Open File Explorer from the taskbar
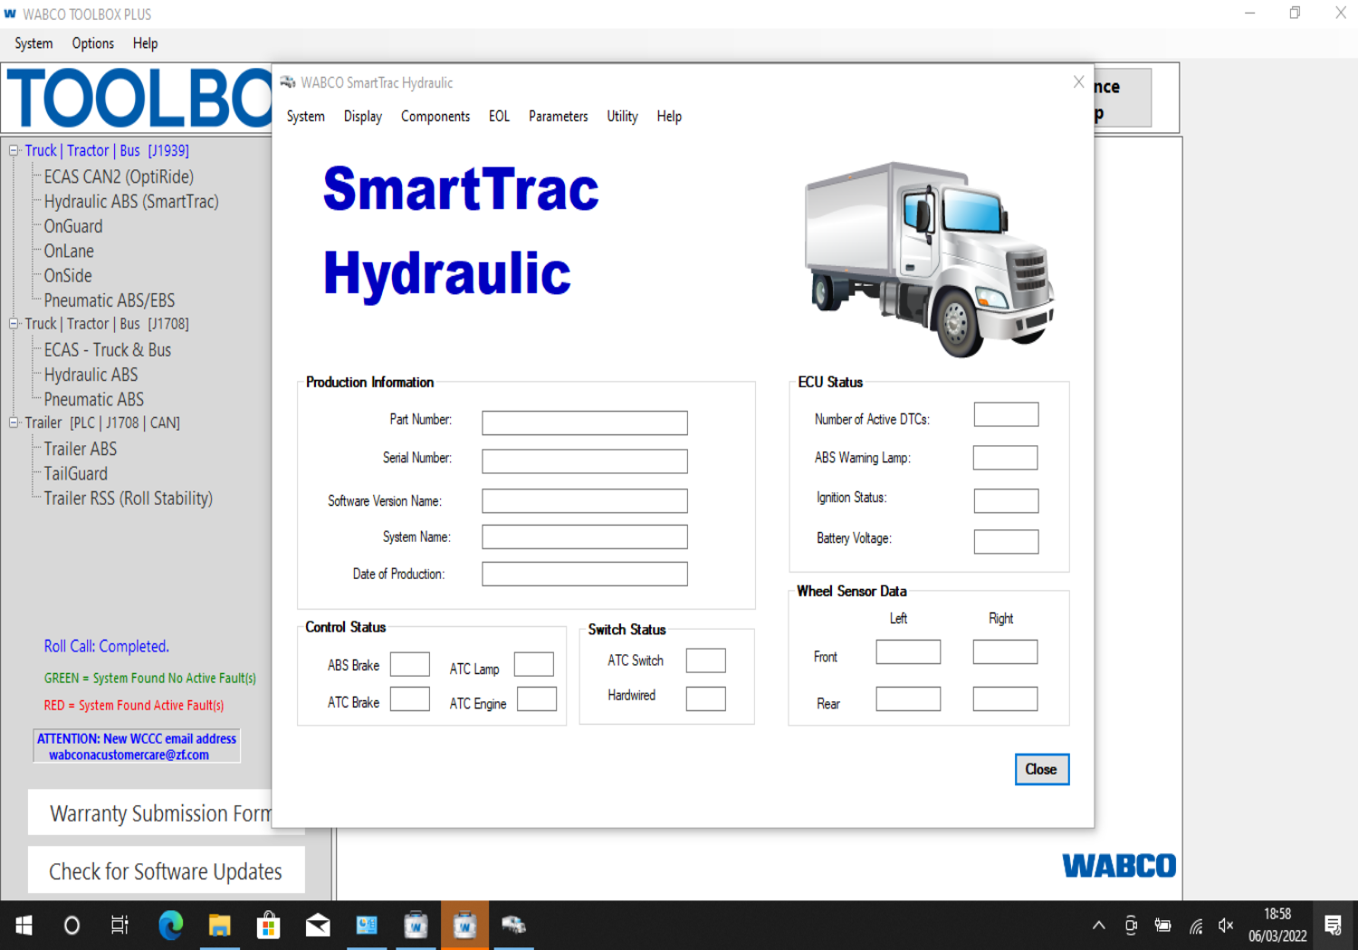The width and height of the screenshot is (1358, 950). point(219,925)
